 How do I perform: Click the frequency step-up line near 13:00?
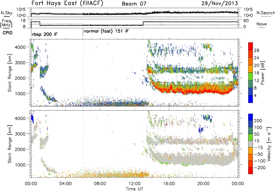(x=143, y=23)
